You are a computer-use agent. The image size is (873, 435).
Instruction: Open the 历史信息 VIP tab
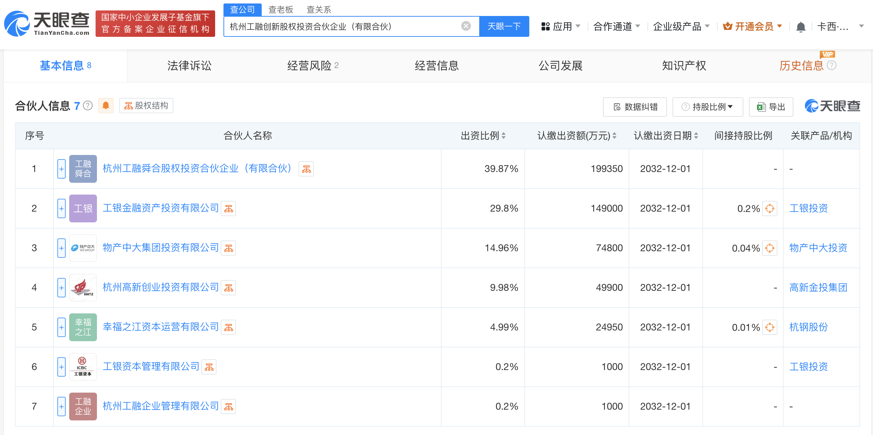click(801, 66)
